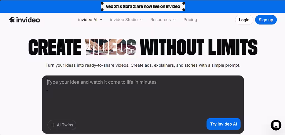Viewport: 285px width, 135px height.
Task: Click the plus icon on AI Twins
Action: (x=53, y=125)
